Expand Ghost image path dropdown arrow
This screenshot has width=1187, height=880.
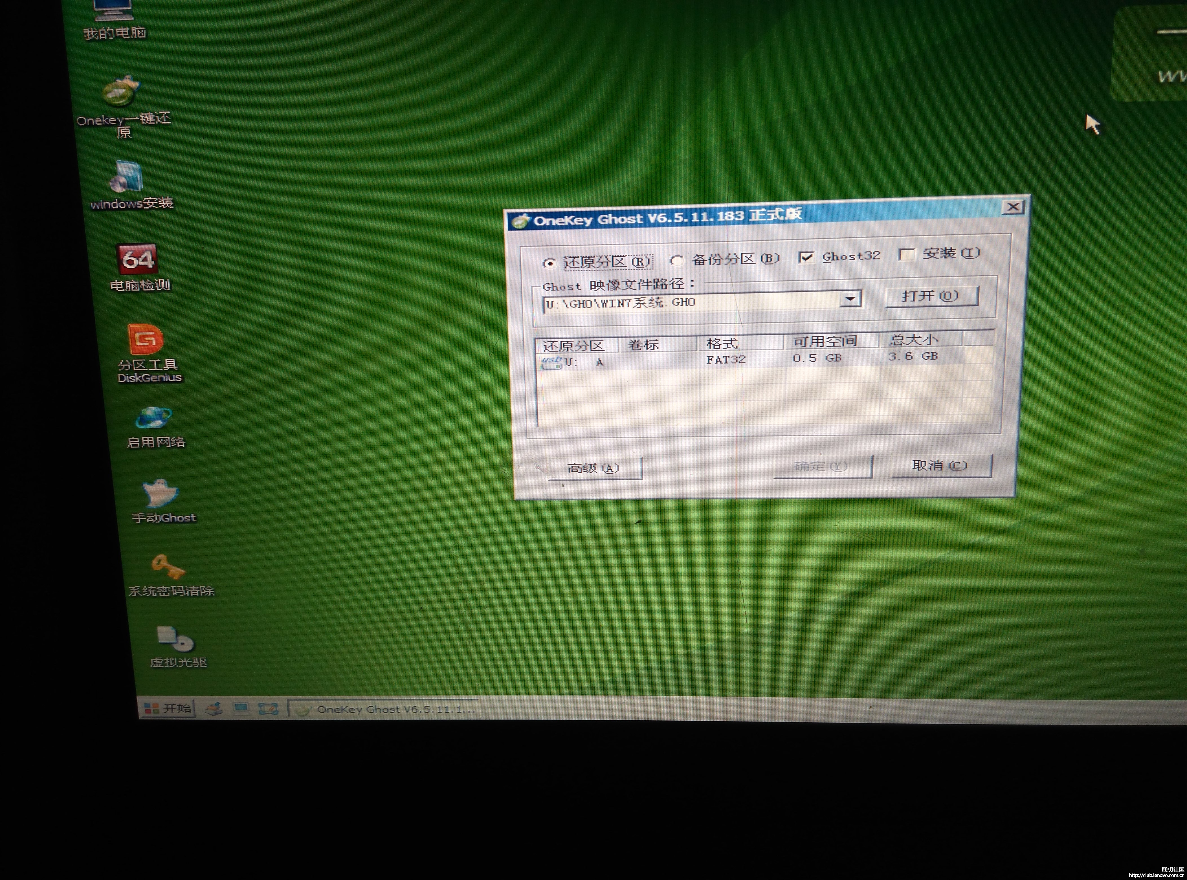pyautogui.click(x=850, y=298)
